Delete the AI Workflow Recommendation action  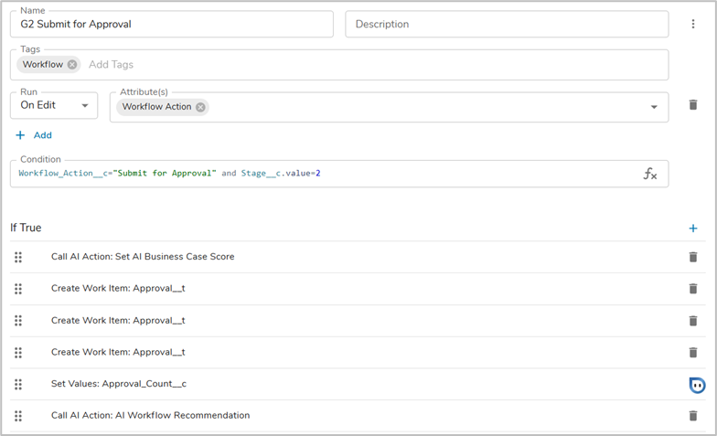692,416
